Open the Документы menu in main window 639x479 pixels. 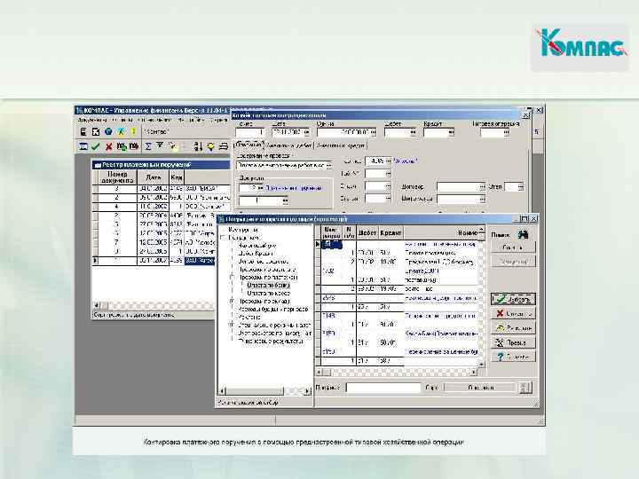(x=92, y=120)
